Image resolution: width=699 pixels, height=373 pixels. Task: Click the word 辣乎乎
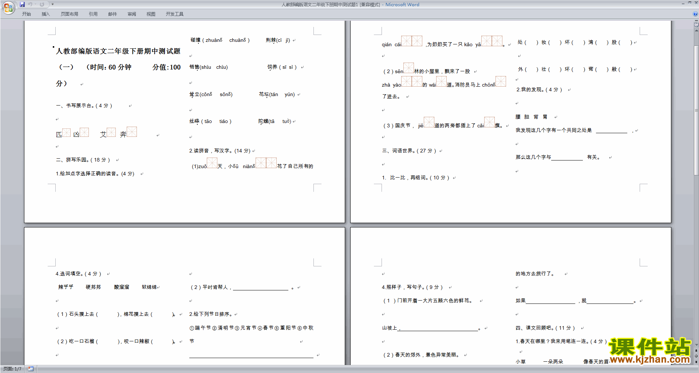coord(66,287)
